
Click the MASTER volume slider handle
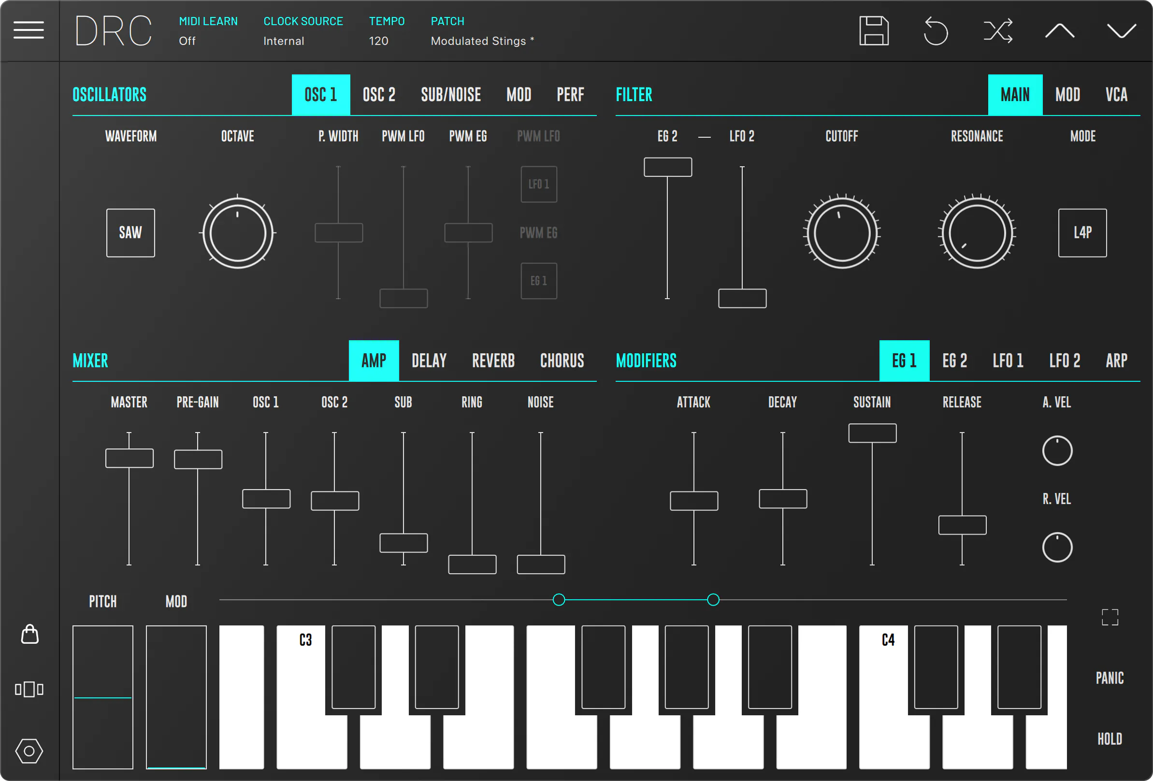(129, 458)
